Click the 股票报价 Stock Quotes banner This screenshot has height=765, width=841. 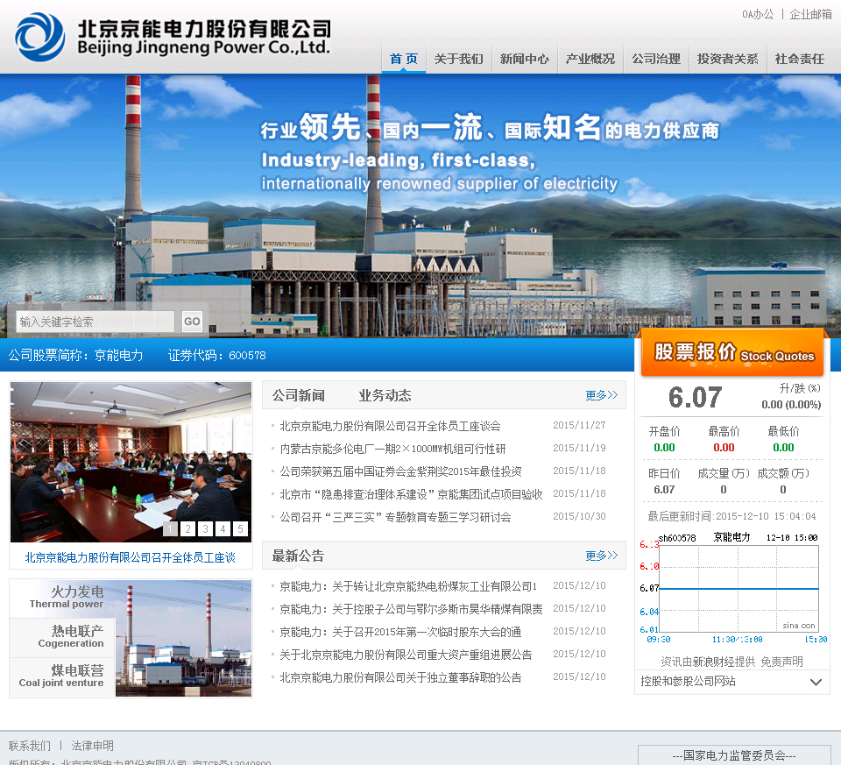click(732, 352)
